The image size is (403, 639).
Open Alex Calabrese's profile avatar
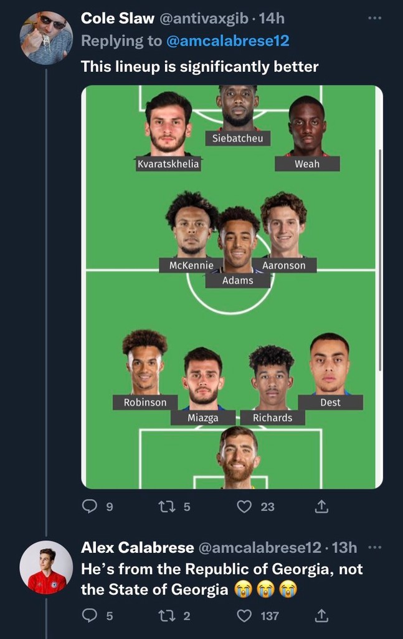point(45,567)
